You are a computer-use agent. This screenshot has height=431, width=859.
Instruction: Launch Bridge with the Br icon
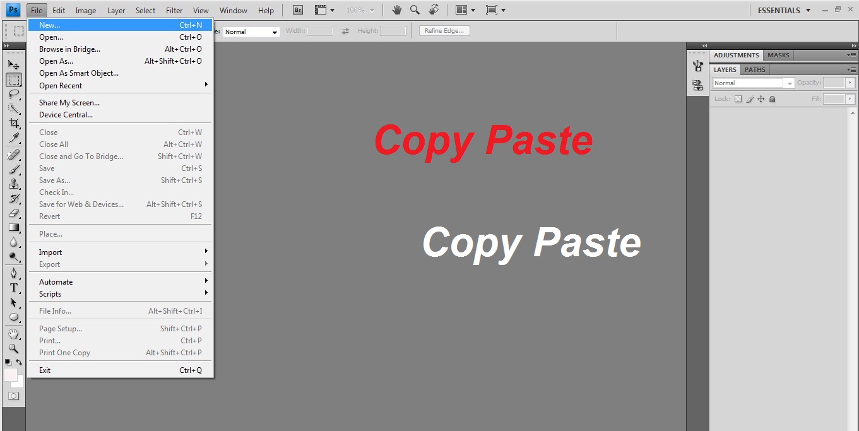pyautogui.click(x=298, y=10)
